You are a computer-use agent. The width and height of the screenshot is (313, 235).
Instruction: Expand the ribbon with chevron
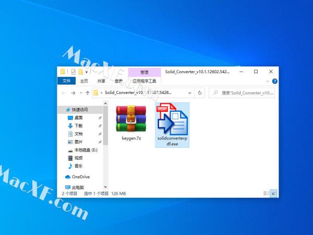pos(268,81)
